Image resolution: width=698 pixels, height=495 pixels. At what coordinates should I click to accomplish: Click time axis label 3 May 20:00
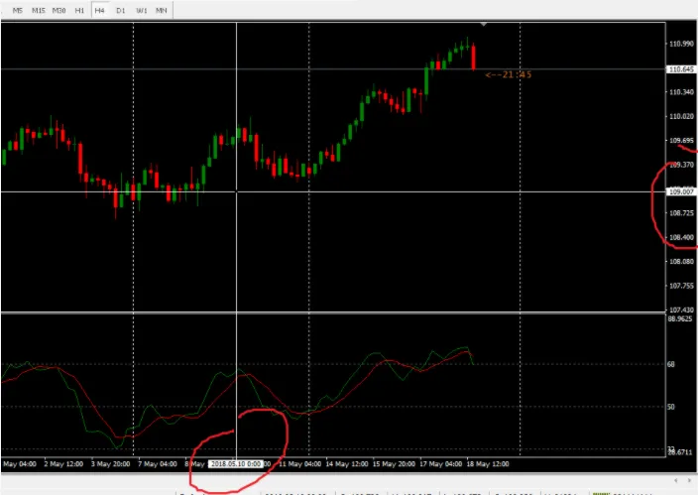(x=110, y=464)
